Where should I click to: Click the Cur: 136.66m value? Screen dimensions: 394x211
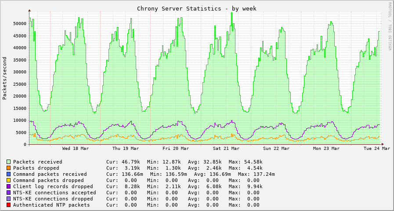pyautogui.click(x=125, y=174)
